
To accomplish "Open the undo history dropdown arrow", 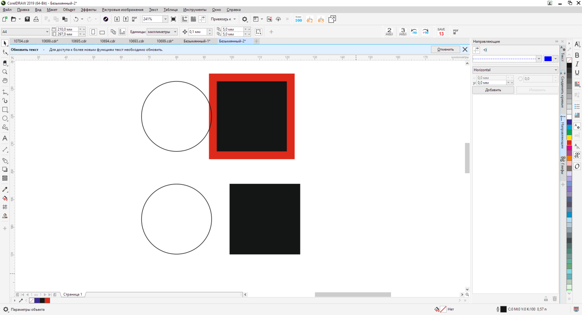I will point(82,19).
